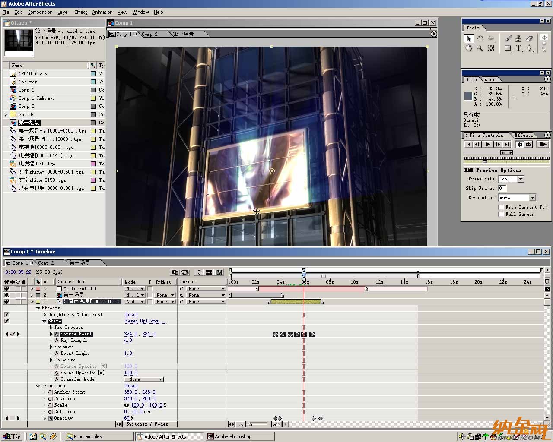Select the Zoom magnifier tool

click(480, 48)
